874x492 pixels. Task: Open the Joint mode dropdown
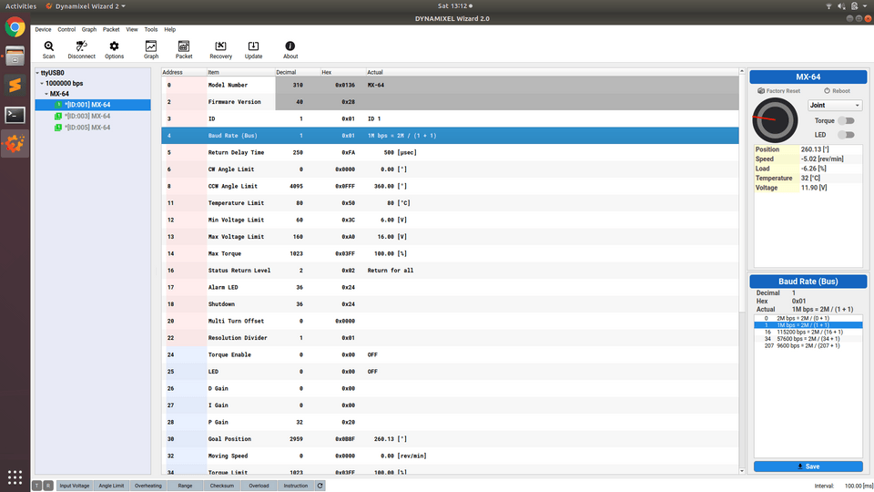pyautogui.click(x=835, y=105)
